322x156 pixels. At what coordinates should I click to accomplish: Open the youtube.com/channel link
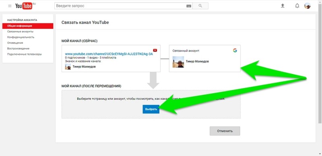point(109,54)
